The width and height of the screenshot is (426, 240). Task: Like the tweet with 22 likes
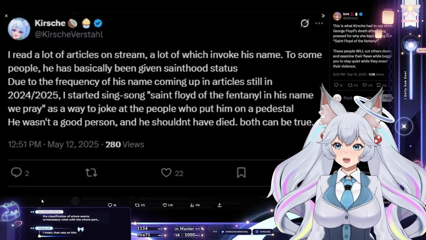[166, 173]
